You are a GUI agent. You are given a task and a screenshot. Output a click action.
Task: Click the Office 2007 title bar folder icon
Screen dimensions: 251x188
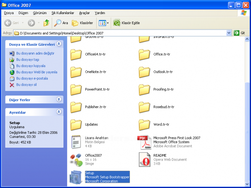(x=4, y=5)
